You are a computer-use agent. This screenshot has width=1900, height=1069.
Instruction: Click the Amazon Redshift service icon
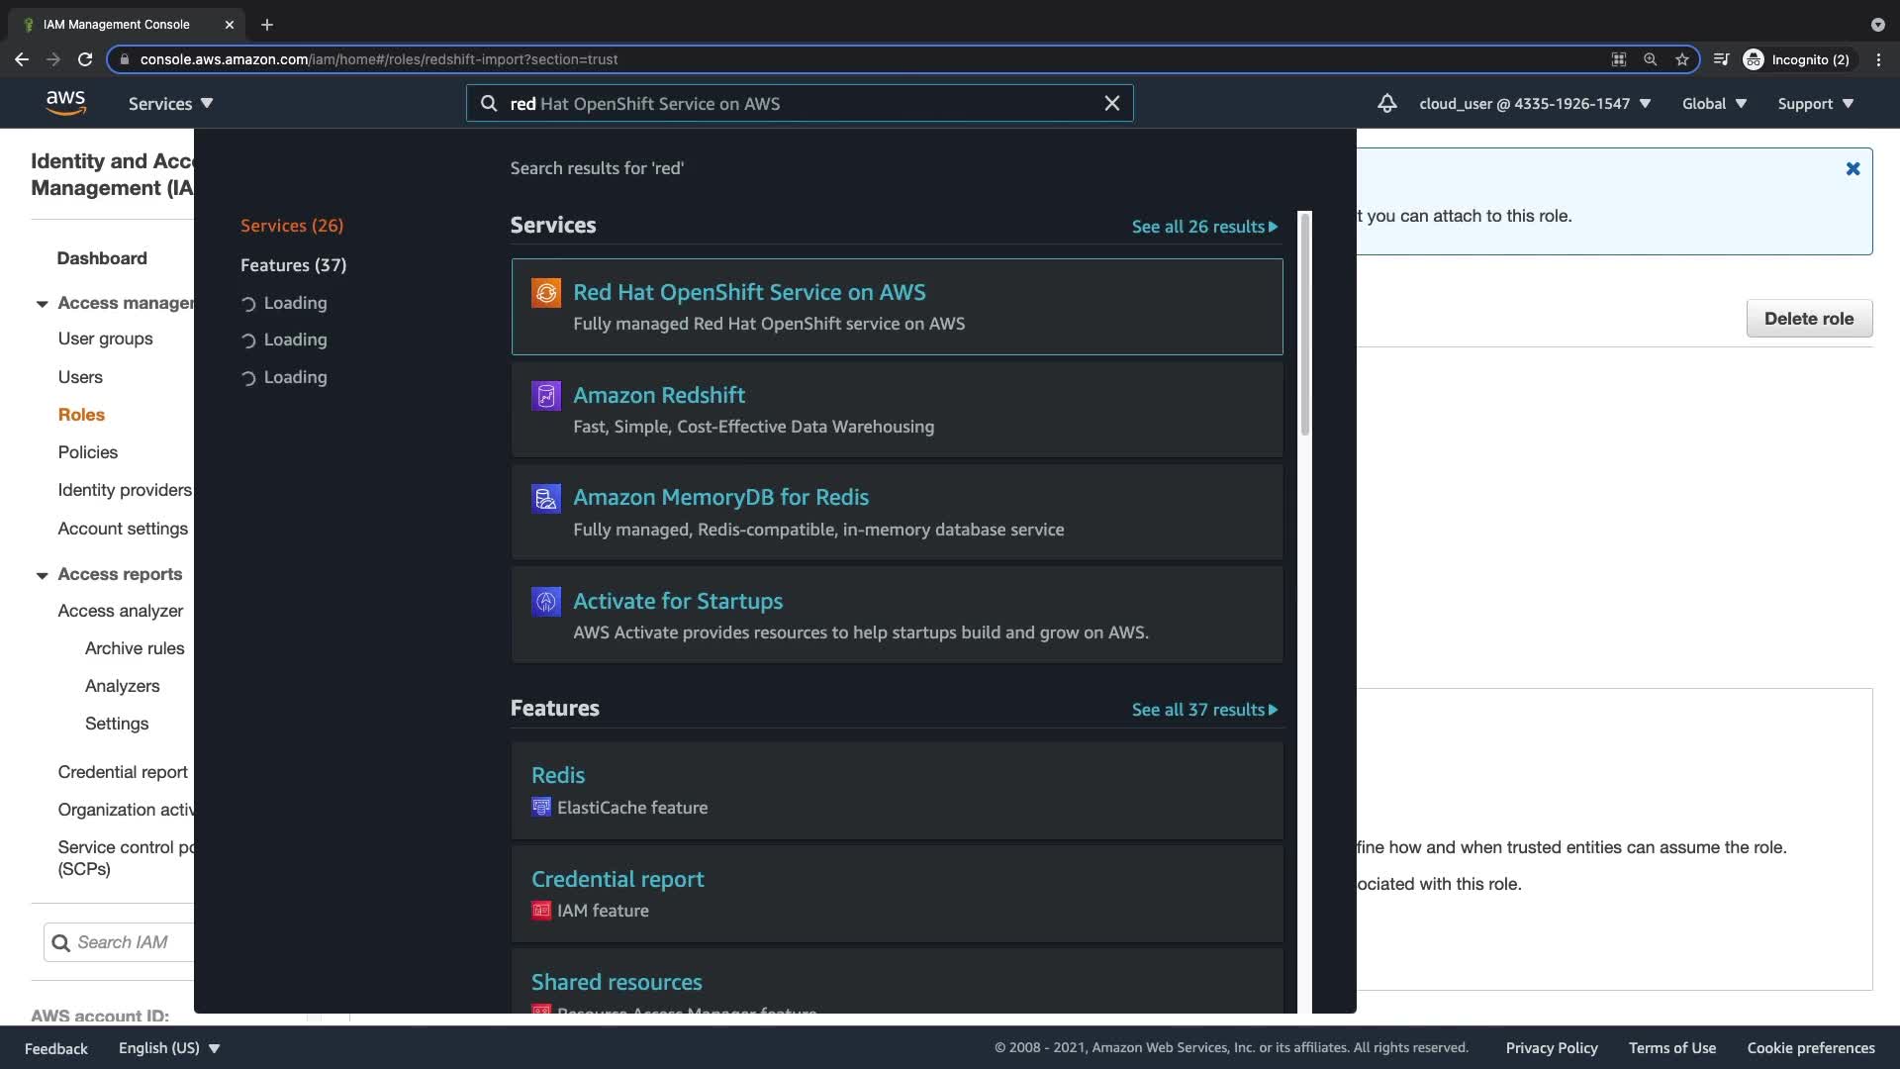[545, 396]
